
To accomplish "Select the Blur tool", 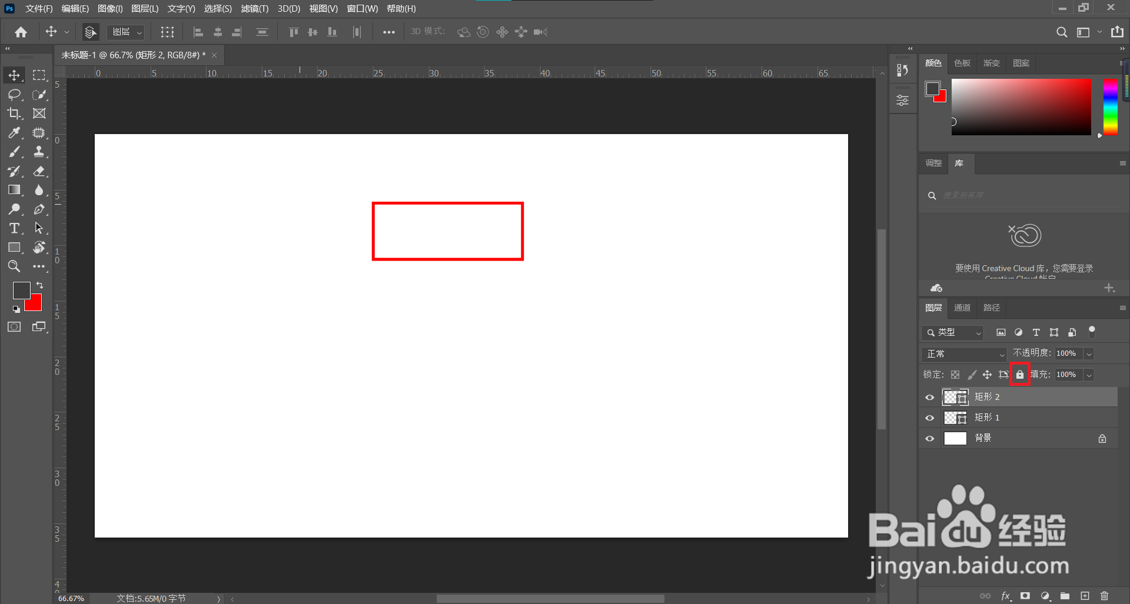I will click(39, 190).
